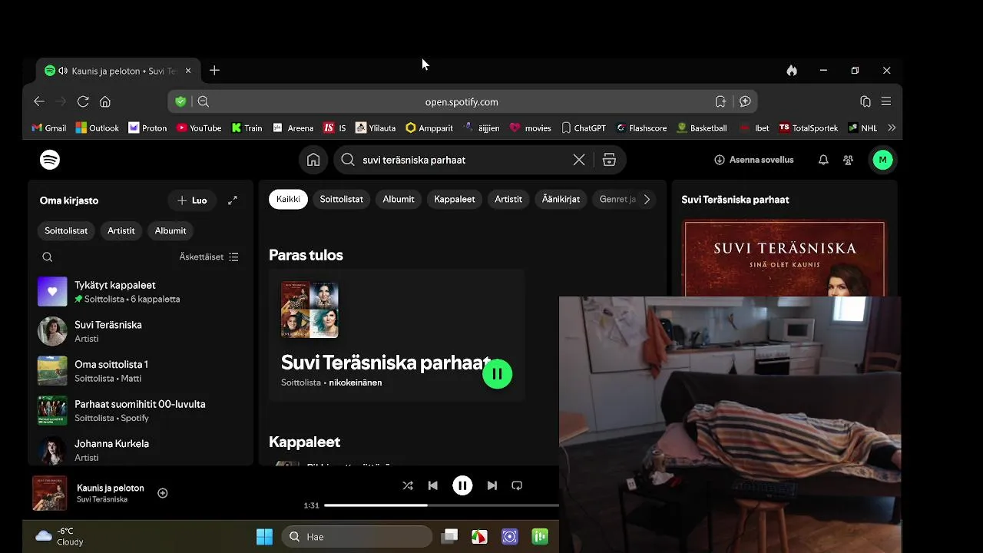
Task: Open the Gmail bookmark
Action: (x=48, y=128)
